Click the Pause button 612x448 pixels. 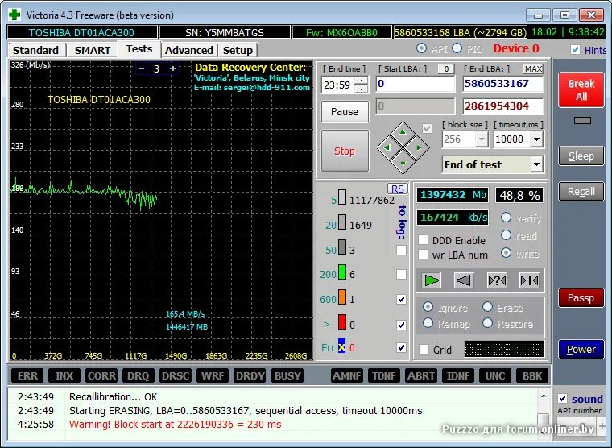point(345,112)
